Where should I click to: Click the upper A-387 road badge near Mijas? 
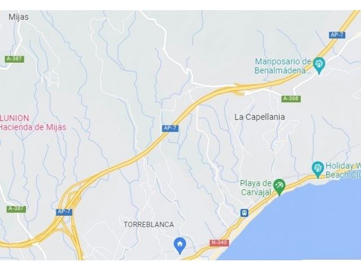14,59
